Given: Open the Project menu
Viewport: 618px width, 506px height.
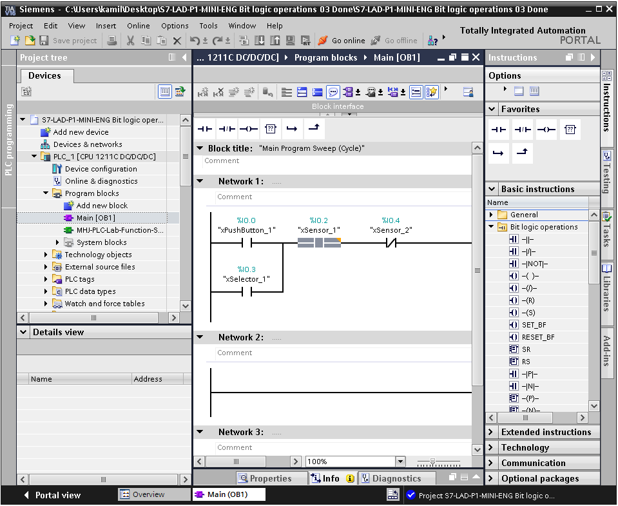Looking at the screenshot, I should (x=21, y=26).
